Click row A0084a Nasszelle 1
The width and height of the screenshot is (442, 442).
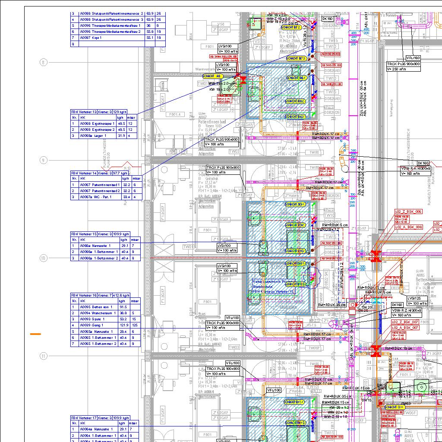pyautogui.click(x=104, y=429)
